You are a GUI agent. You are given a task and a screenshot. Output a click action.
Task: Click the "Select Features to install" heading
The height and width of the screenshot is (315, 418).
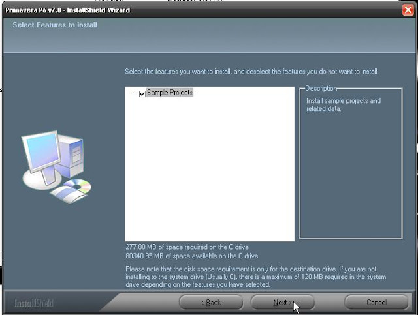pos(55,25)
